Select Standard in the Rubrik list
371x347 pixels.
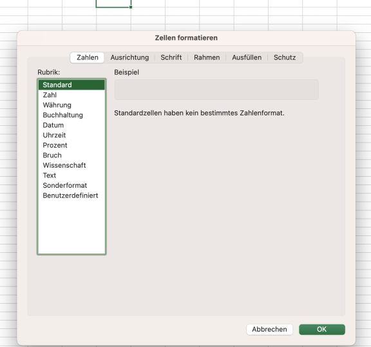click(x=71, y=84)
